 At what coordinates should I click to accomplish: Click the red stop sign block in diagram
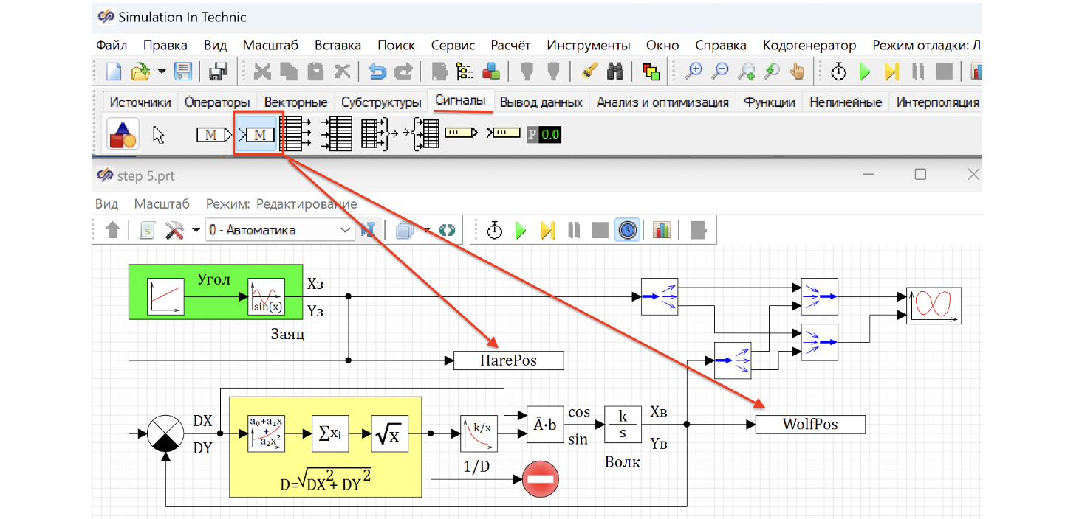point(541,480)
